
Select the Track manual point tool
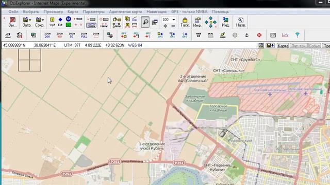[x=78, y=19]
